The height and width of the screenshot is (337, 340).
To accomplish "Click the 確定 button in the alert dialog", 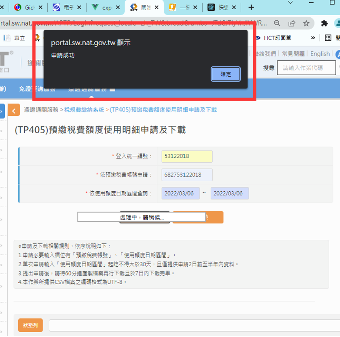I will tap(226, 74).
